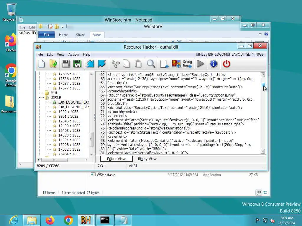
Task: Open Notepad File menu
Action: [22, 27]
